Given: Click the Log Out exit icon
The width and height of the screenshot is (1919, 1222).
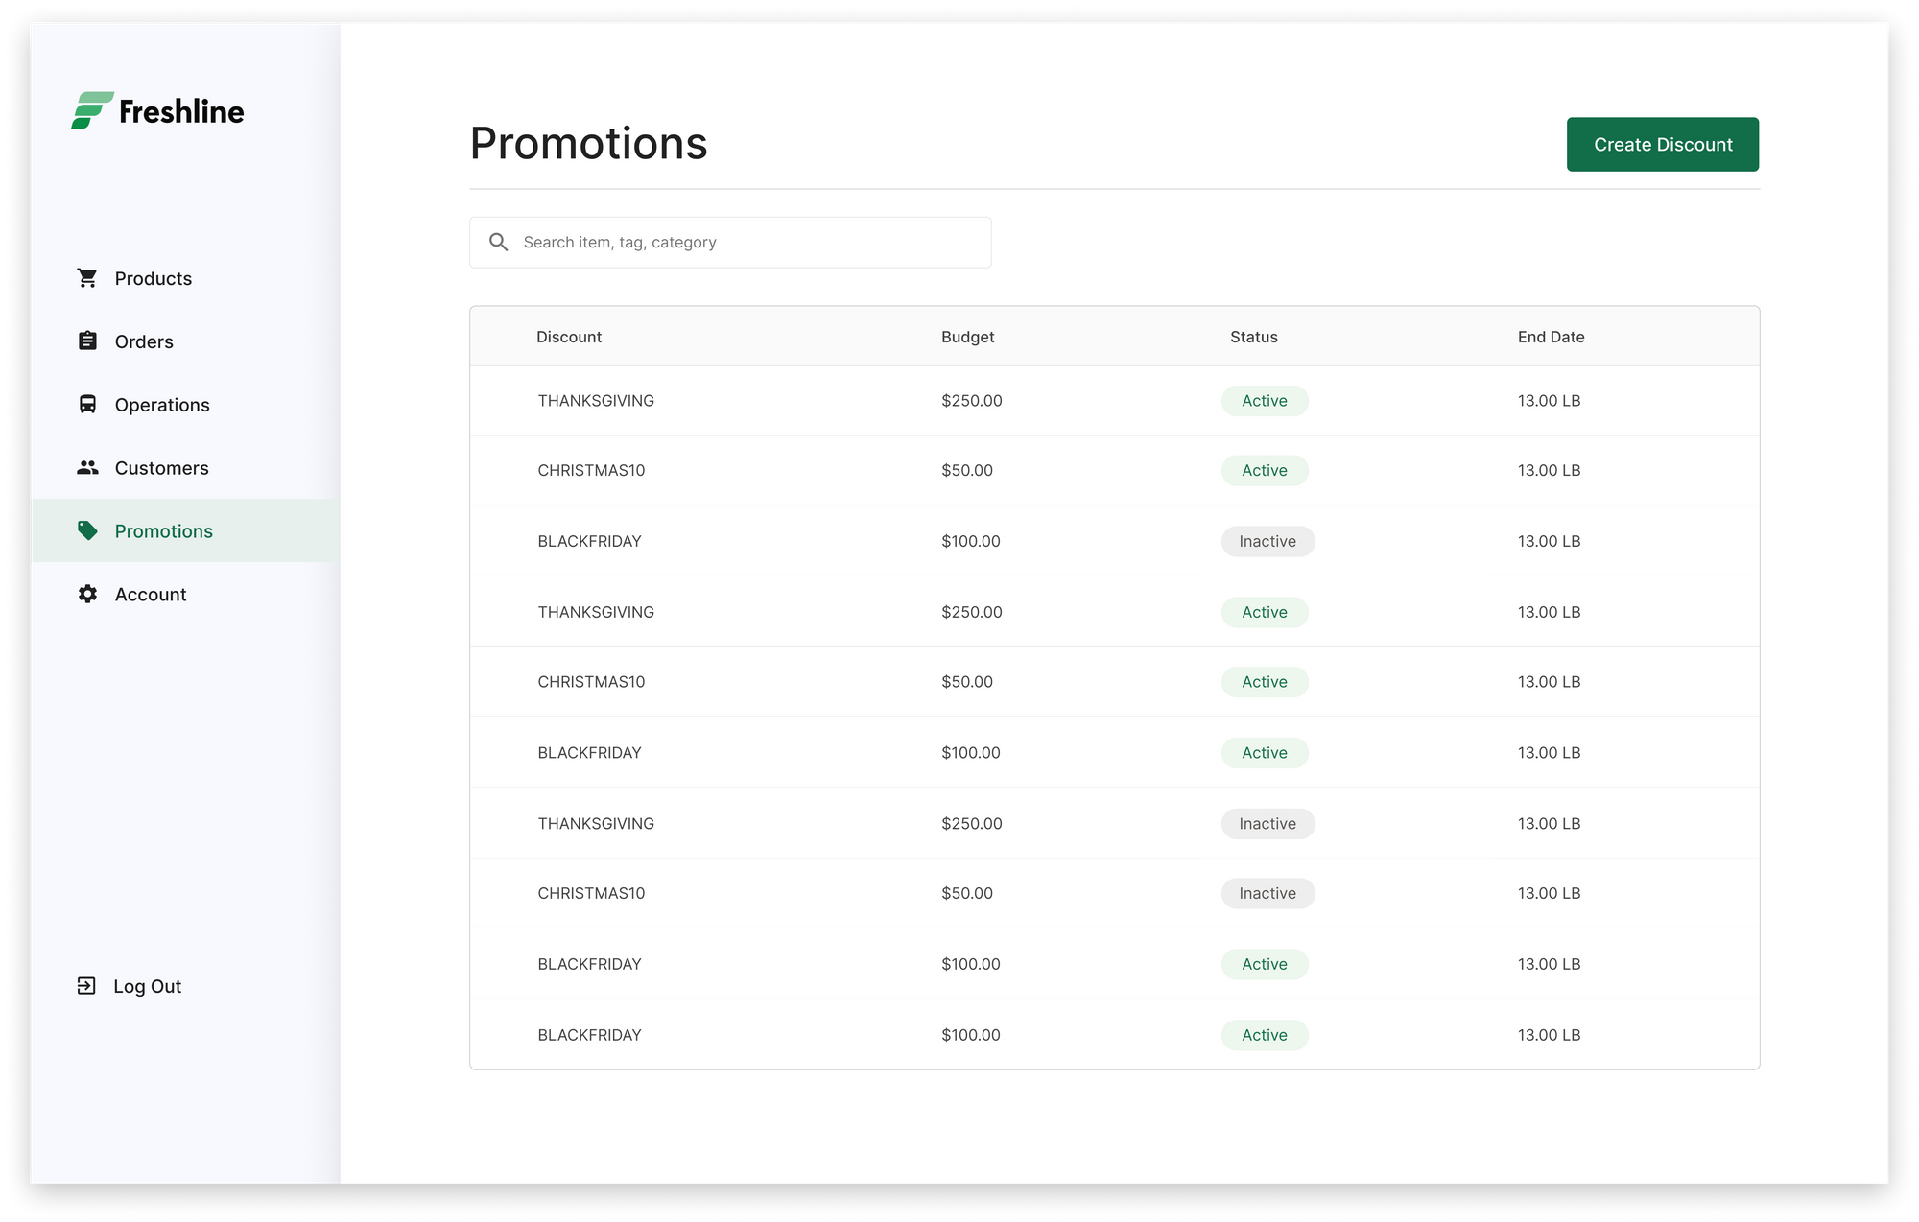Looking at the screenshot, I should [86, 986].
